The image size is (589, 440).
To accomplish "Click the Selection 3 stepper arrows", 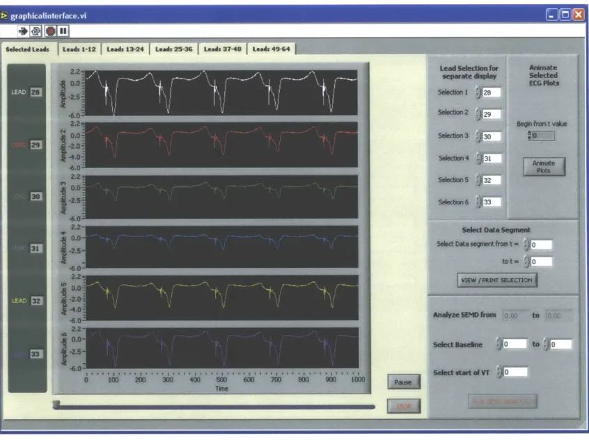I will pyautogui.click(x=478, y=136).
